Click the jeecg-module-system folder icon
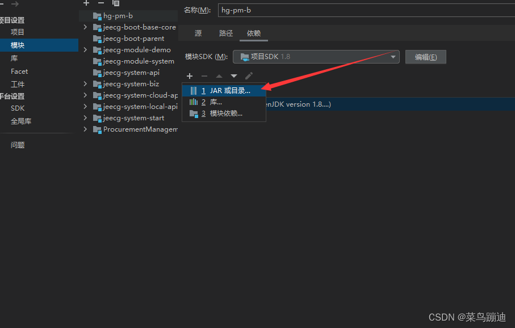Screen dimensions: 515x328 (97, 61)
